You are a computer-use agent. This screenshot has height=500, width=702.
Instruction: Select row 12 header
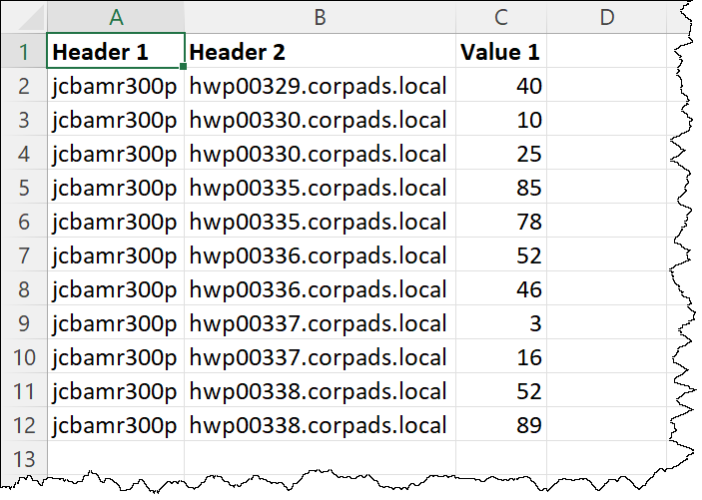pos(24,425)
